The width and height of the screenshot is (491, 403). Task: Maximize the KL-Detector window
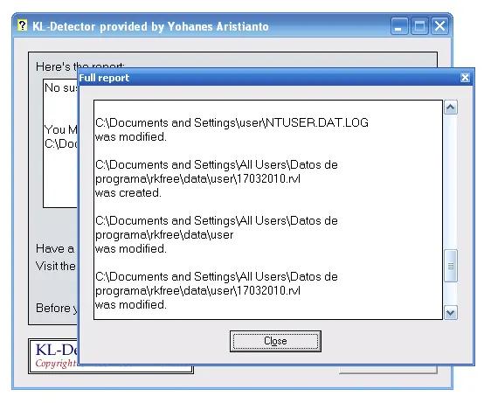(x=419, y=26)
